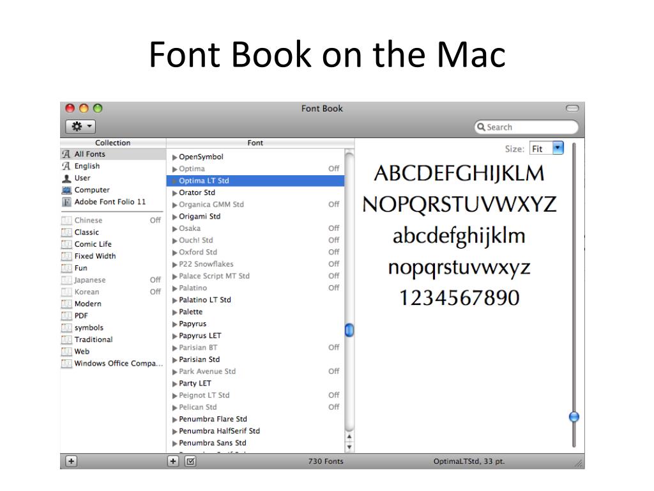The height and width of the screenshot is (491, 654).
Task: Click the Comic Life collection icon
Action: coord(66,244)
